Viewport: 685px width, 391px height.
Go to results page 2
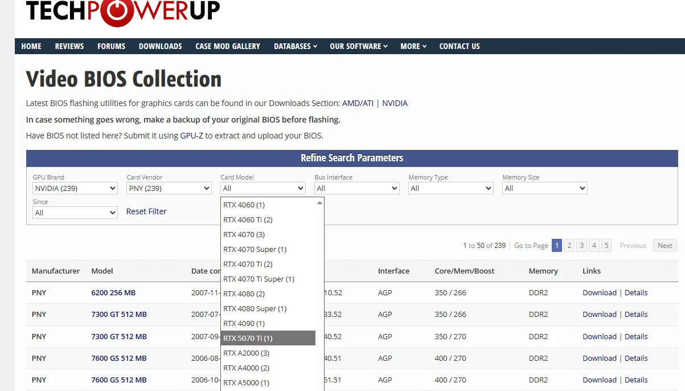point(569,246)
